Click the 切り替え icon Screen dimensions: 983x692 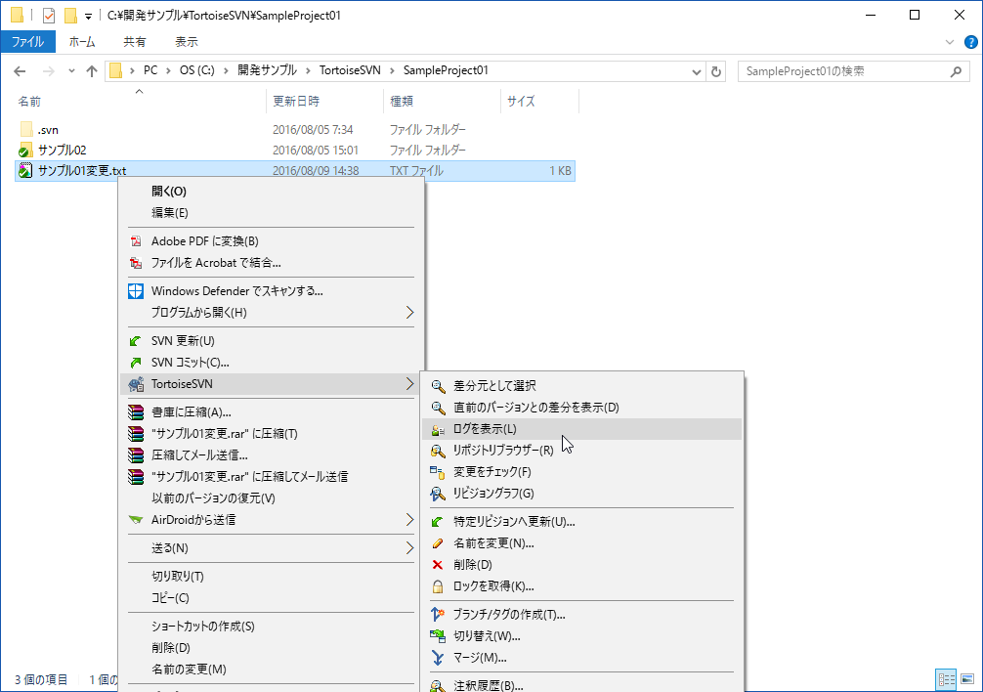(x=438, y=636)
